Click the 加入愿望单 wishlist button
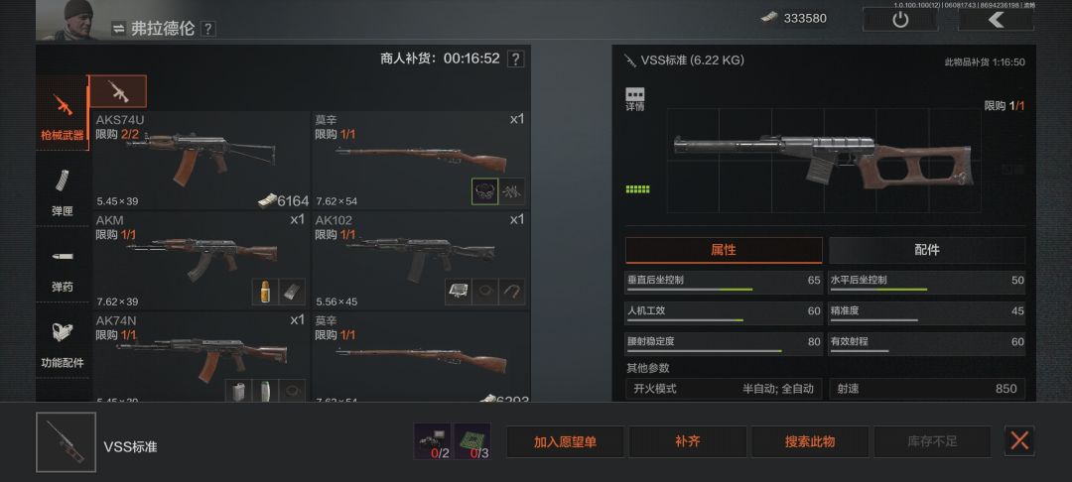Image resolution: width=1072 pixels, height=482 pixels. pos(565,441)
